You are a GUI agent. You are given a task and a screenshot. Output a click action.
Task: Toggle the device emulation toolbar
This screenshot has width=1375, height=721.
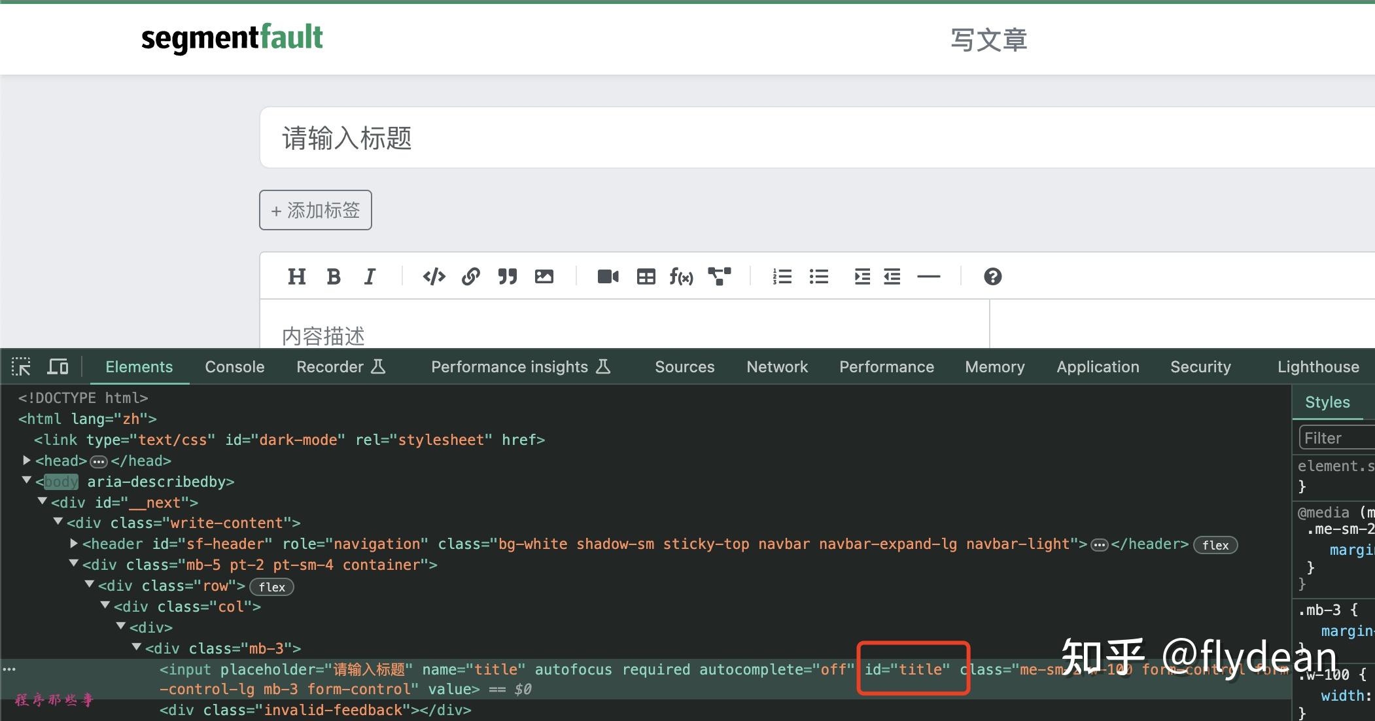pyautogui.click(x=58, y=366)
